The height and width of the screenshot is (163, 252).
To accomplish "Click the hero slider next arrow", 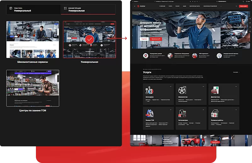I will pyautogui.click(x=217, y=45).
